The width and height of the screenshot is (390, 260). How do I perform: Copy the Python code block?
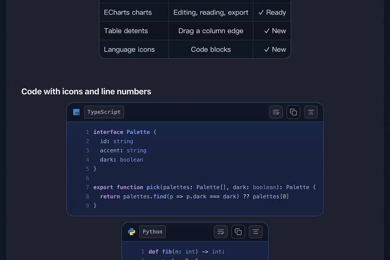pyautogui.click(x=238, y=232)
